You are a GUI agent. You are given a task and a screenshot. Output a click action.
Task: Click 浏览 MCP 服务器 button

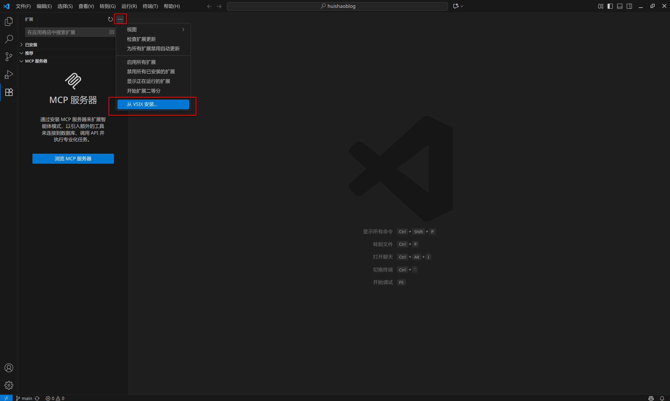[x=73, y=159]
